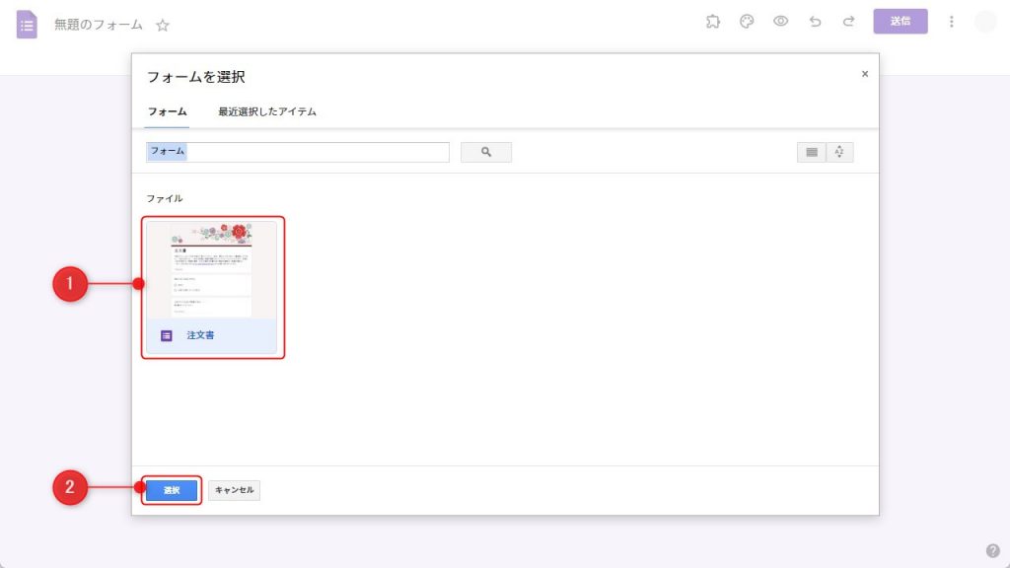Switch to list view

point(811,152)
